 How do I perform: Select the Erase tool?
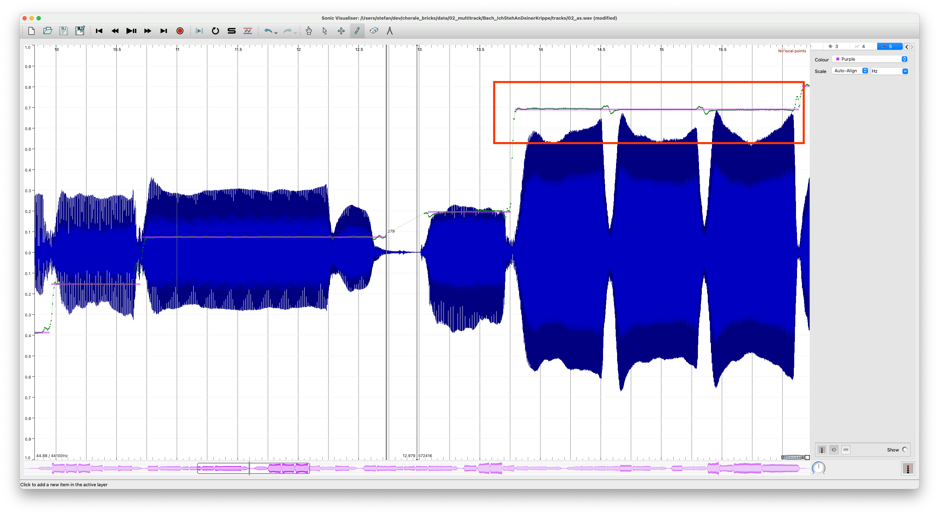[374, 31]
